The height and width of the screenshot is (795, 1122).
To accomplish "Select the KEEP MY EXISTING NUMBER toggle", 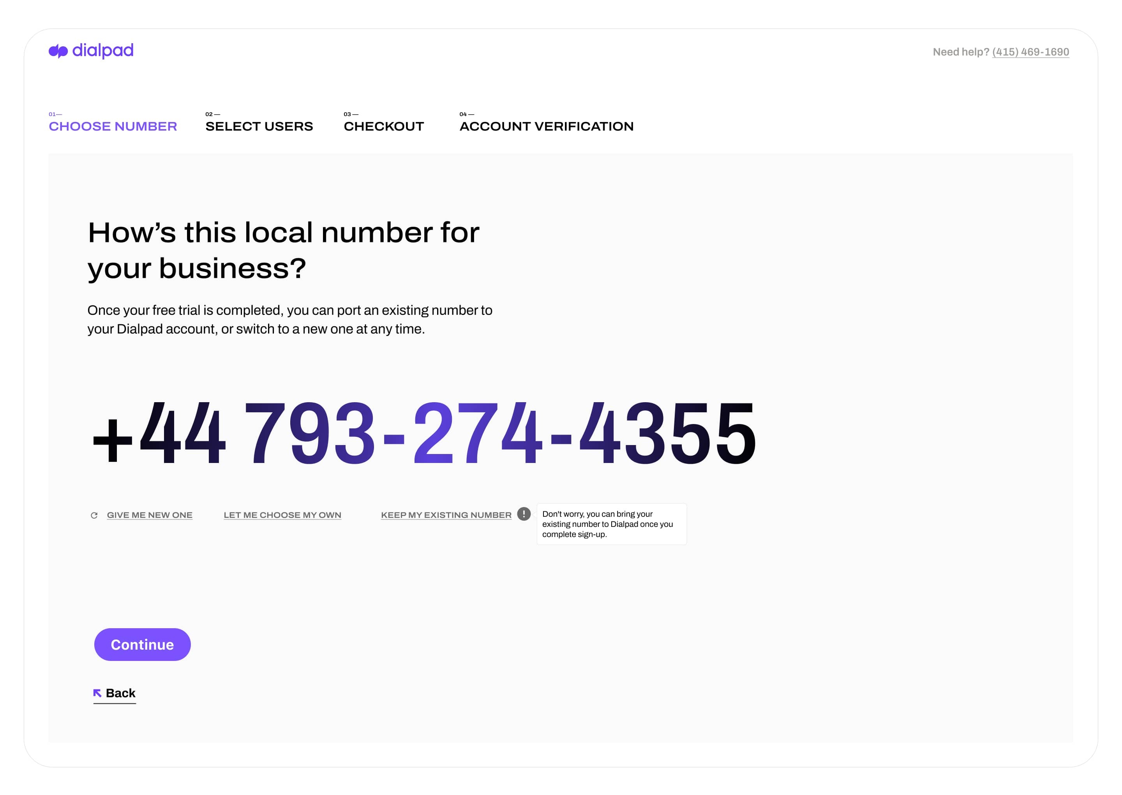I will coord(446,514).
